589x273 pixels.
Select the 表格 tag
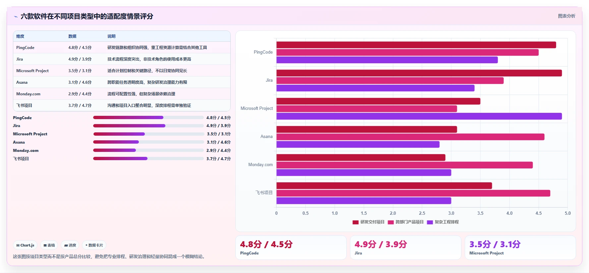[x=49, y=245]
